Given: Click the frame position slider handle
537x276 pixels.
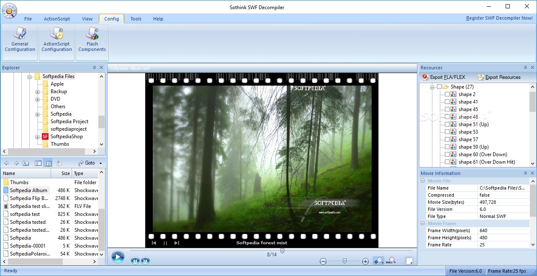Looking at the screenshot, I should click(x=282, y=251).
